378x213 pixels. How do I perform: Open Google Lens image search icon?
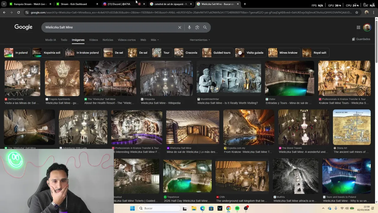point(197,27)
